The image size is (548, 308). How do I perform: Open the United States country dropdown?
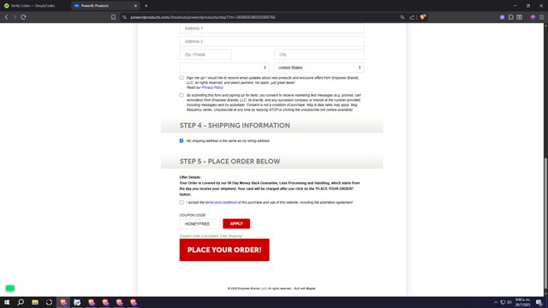pos(319,68)
